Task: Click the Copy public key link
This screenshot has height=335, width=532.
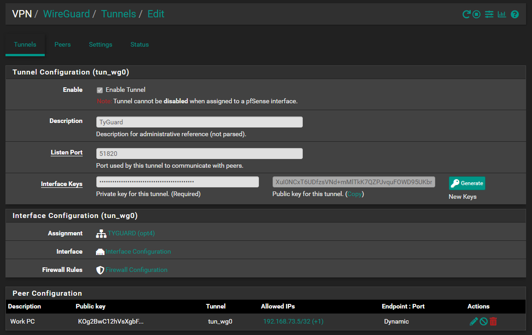Action: 354,194
